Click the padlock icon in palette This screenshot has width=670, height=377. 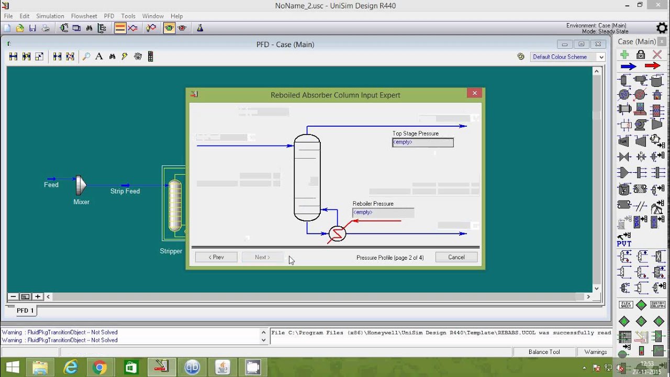(641, 54)
